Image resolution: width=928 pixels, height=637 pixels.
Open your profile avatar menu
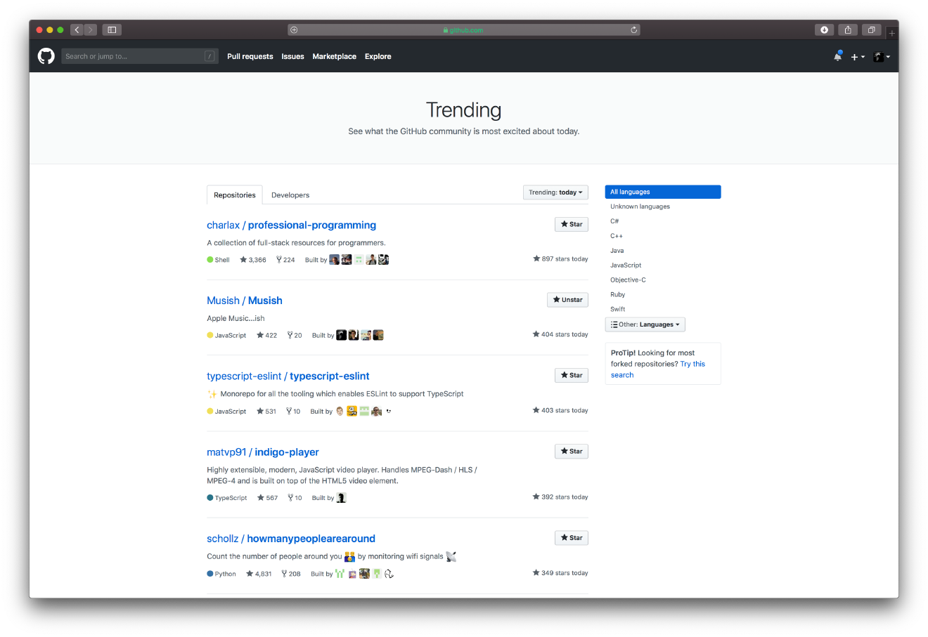(879, 56)
